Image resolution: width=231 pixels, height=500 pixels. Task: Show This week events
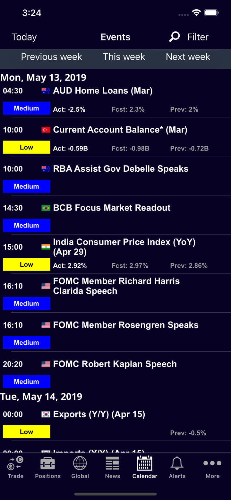tap(124, 57)
